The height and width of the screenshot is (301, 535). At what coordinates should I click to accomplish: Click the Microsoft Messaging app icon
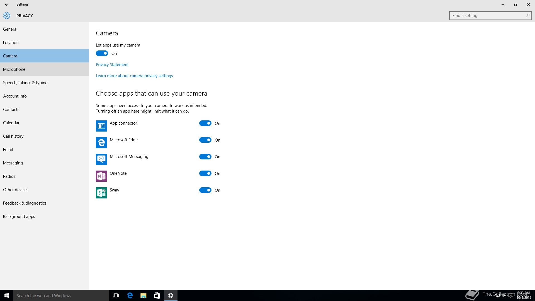pyautogui.click(x=101, y=159)
